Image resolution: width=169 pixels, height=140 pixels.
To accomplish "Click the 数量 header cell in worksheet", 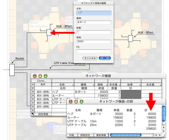I will 114,88.
